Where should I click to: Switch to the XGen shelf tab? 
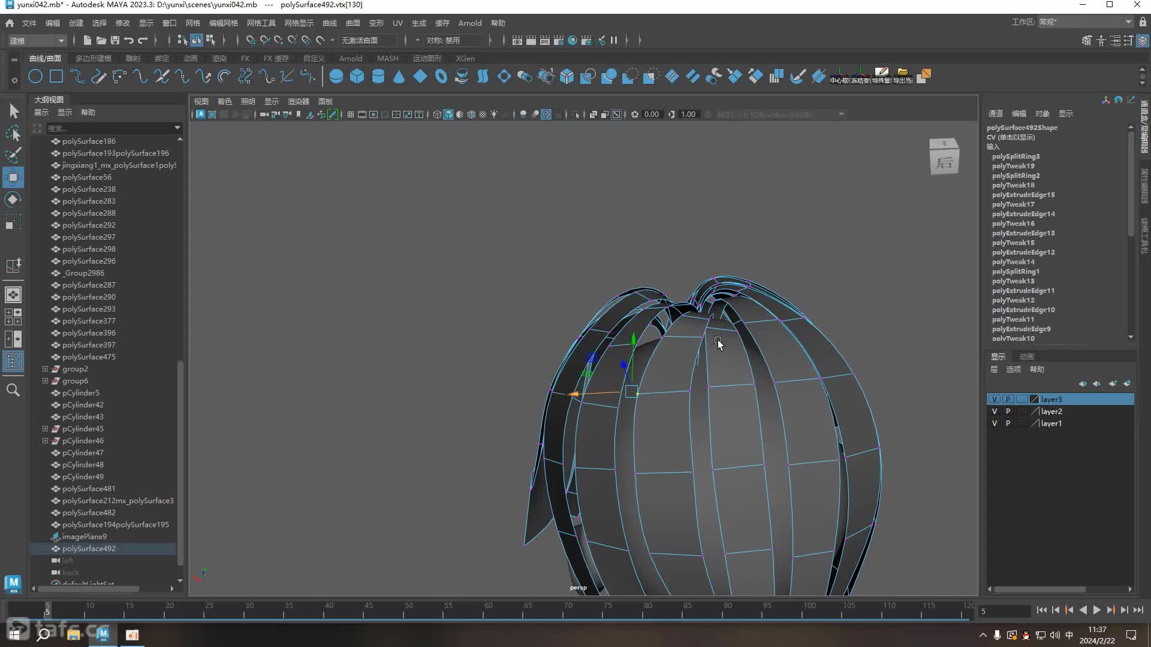pyautogui.click(x=465, y=58)
